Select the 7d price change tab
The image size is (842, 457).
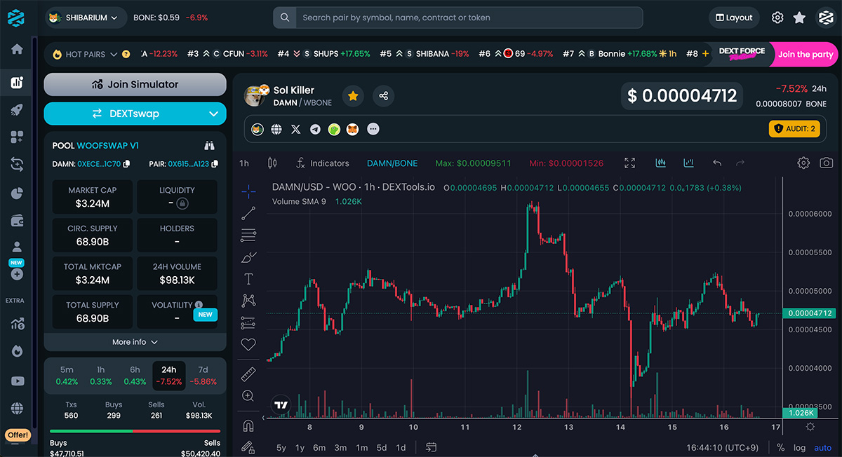pyautogui.click(x=203, y=376)
